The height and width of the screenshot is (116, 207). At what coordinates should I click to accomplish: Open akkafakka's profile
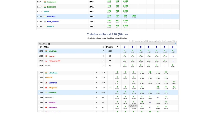53,73
